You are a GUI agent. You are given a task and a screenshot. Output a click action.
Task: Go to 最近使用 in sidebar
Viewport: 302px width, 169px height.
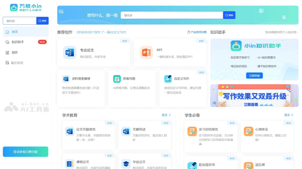(17, 63)
